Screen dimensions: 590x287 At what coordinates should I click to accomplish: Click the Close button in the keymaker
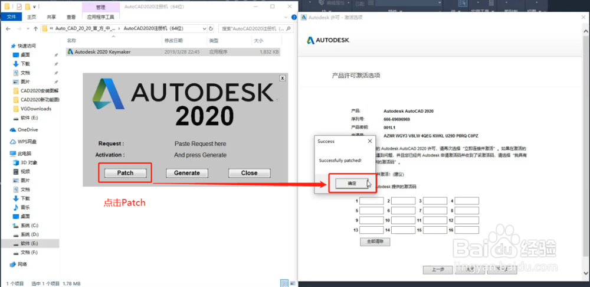249,173
